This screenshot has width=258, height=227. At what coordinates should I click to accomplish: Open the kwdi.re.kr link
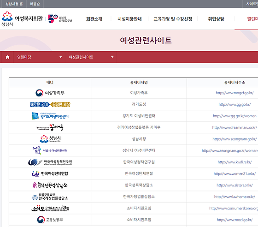(x=235, y=162)
